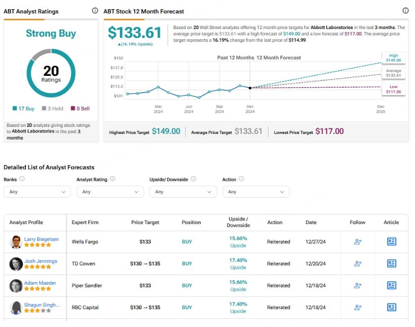
Task: Click info icon beside ABT Stock 12 Month Forecast
Action: (405, 11)
